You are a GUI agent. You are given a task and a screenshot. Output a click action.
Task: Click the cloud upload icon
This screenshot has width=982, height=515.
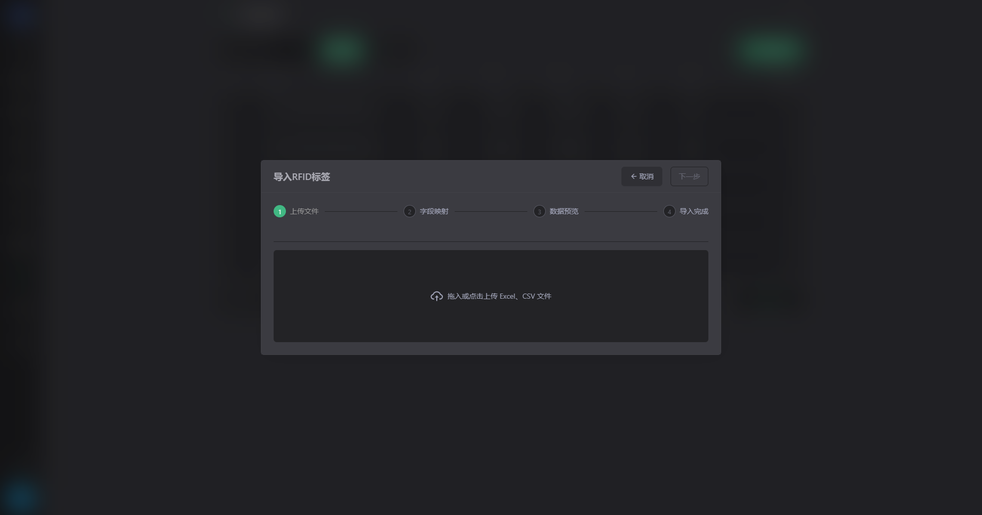tap(436, 296)
